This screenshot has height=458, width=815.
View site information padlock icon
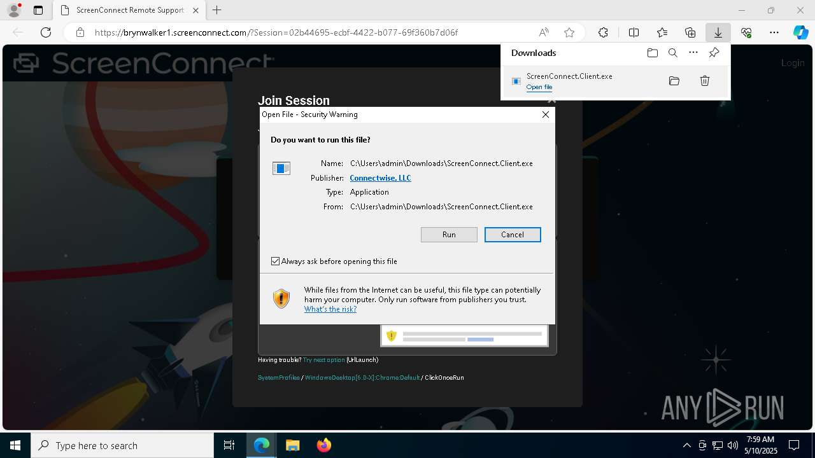(x=80, y=32)
